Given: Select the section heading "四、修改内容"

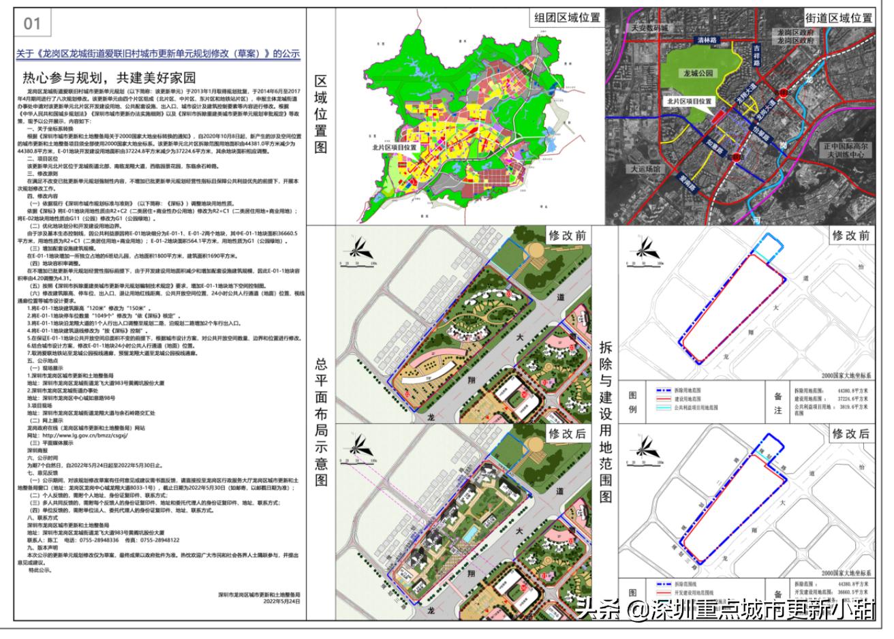Looking at the screenshot, I should (44, 196).
